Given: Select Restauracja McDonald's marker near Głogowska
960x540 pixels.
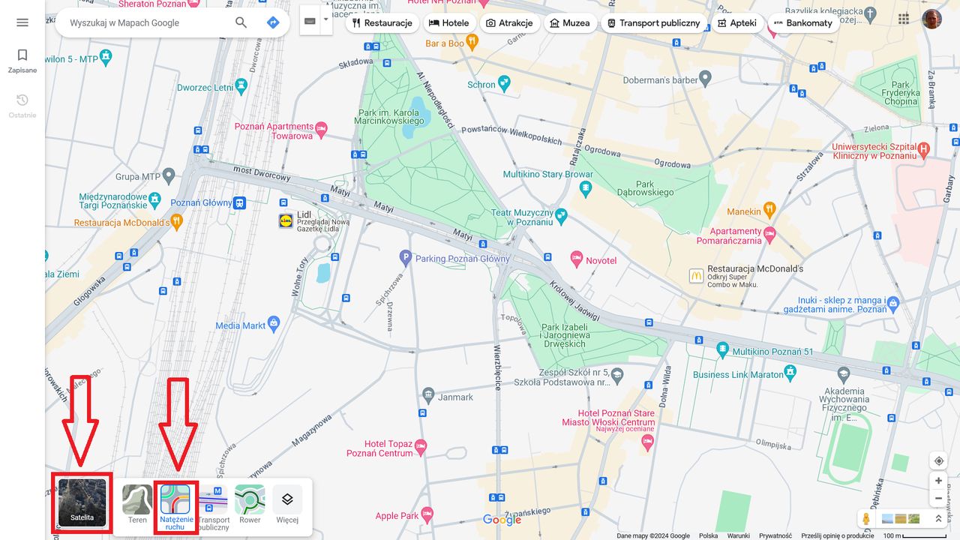Looking at the screenshot, I should click(x=177, y=222).
